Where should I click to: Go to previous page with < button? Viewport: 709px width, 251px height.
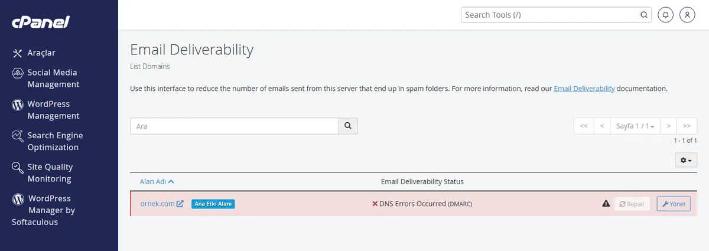601,126
